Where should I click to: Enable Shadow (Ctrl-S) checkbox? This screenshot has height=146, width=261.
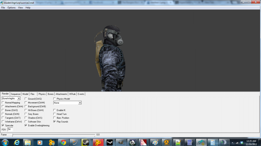pos(26,118)
